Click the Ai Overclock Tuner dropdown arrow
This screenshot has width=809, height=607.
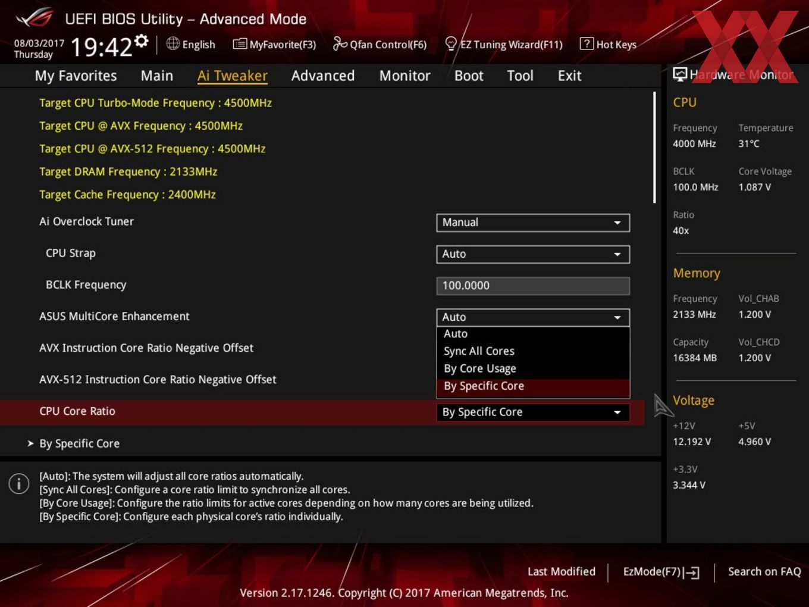click(617, 223)
